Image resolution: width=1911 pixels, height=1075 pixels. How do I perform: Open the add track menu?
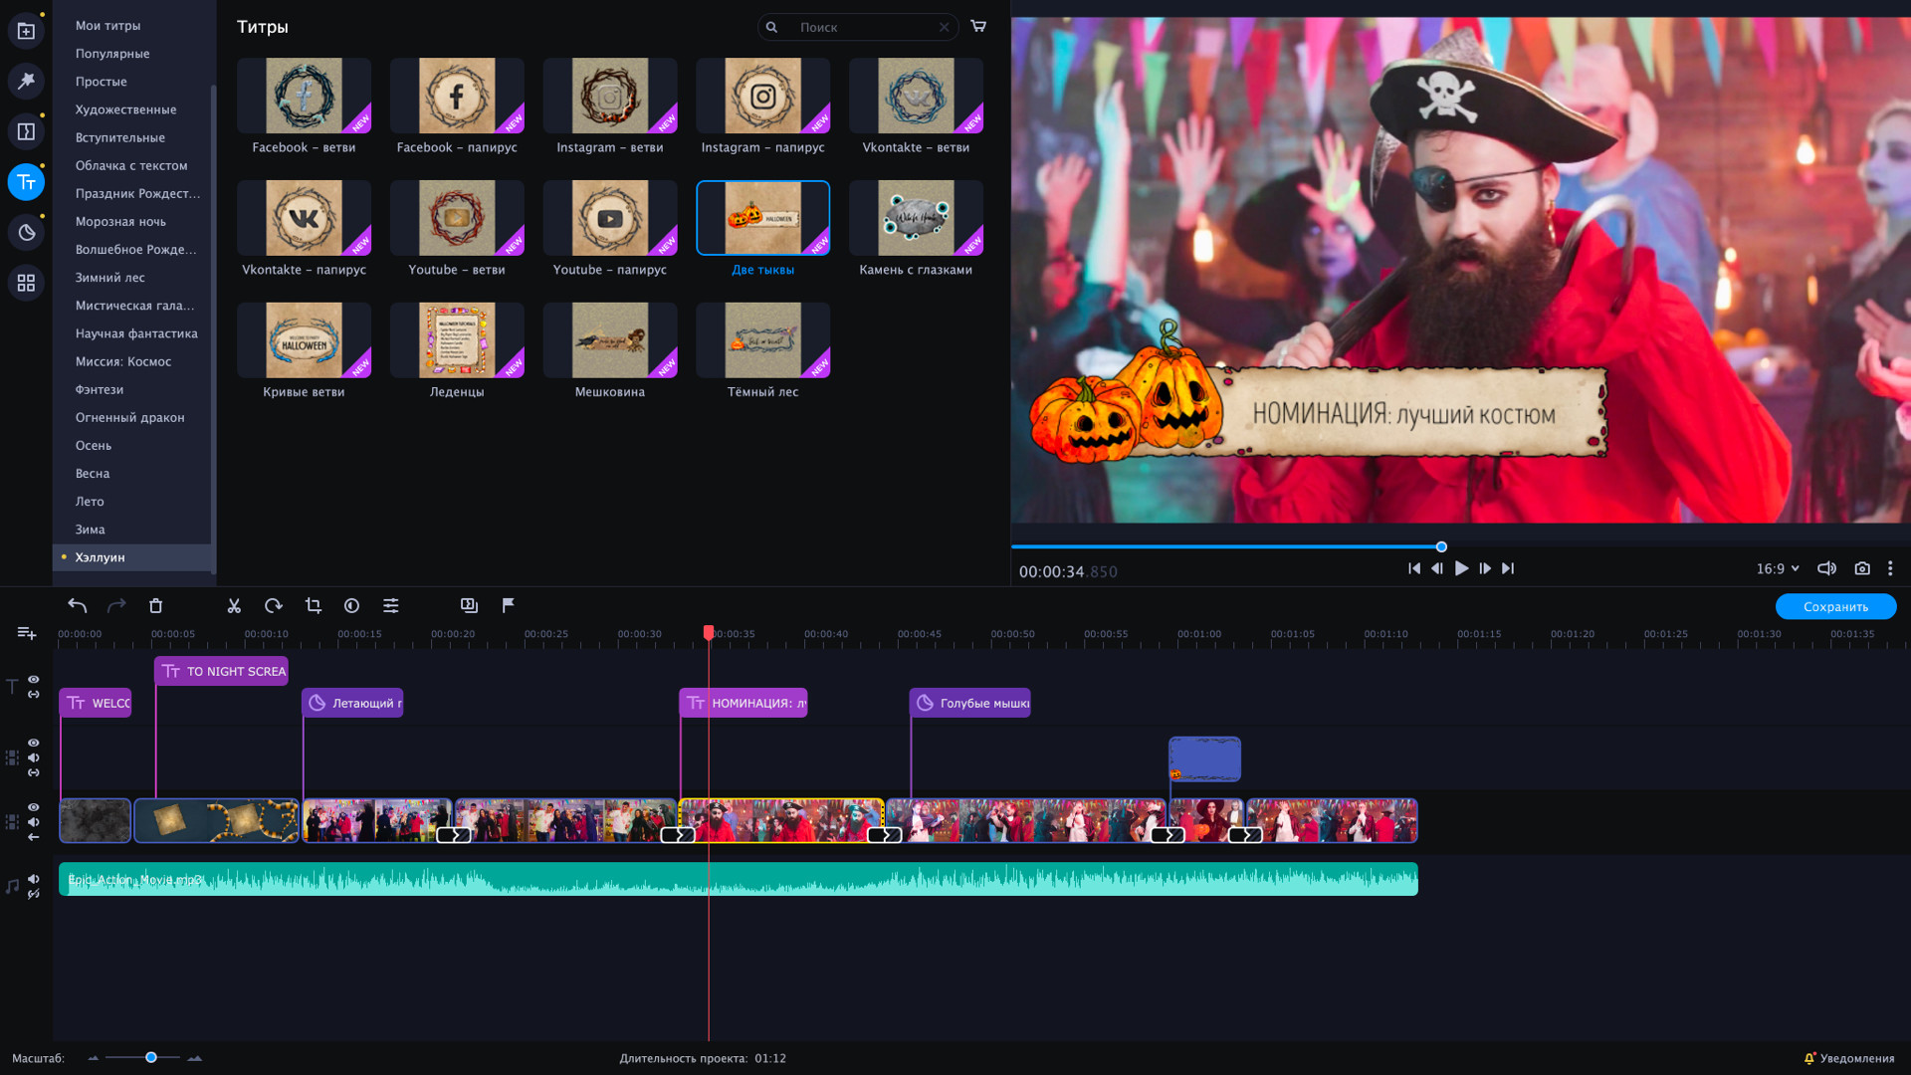27,633
